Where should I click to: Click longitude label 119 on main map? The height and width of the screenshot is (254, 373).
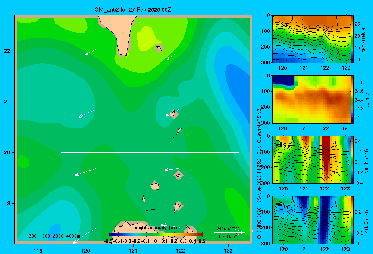(38, 250)
